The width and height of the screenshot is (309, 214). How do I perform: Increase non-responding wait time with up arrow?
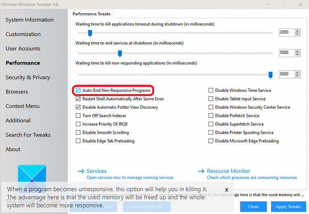coord(297,72)
